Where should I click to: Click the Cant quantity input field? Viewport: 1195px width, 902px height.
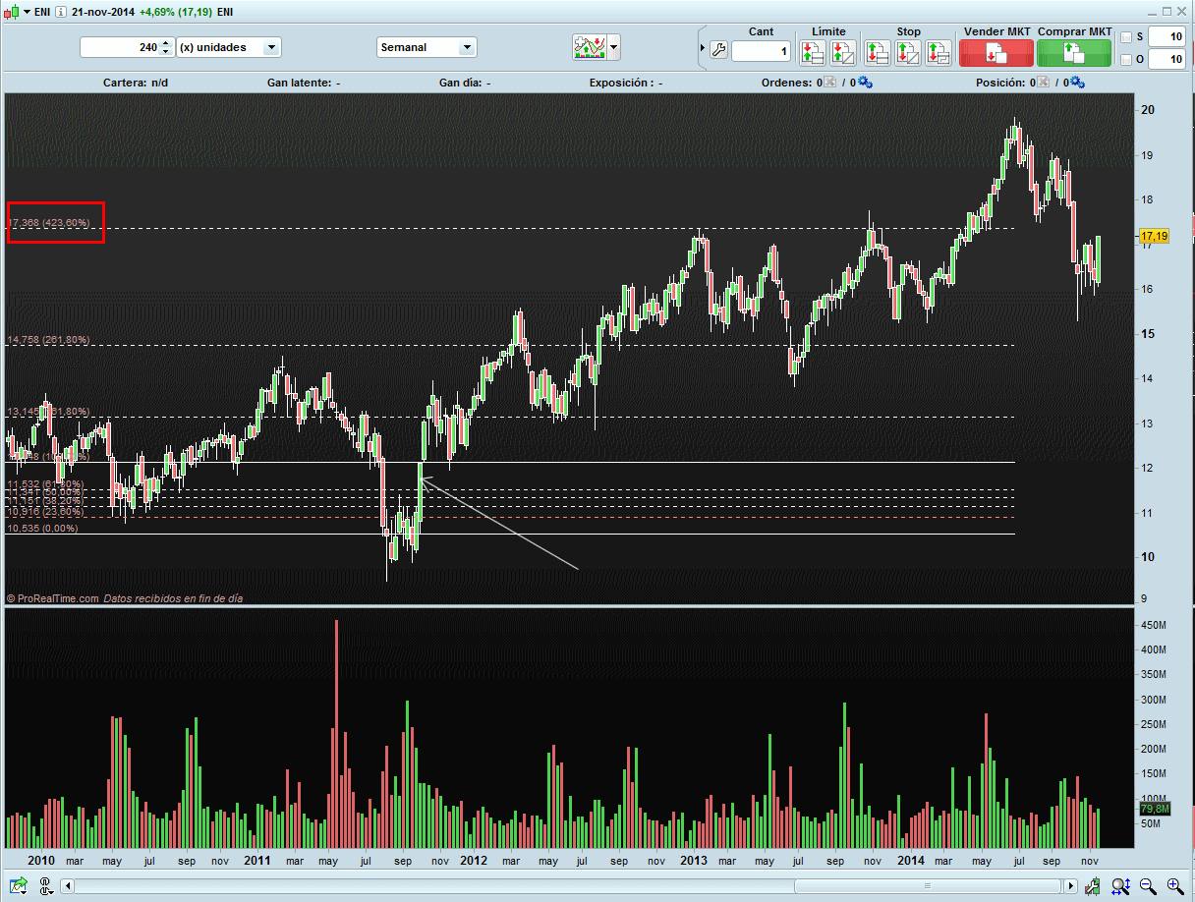(x=762, y=51)
